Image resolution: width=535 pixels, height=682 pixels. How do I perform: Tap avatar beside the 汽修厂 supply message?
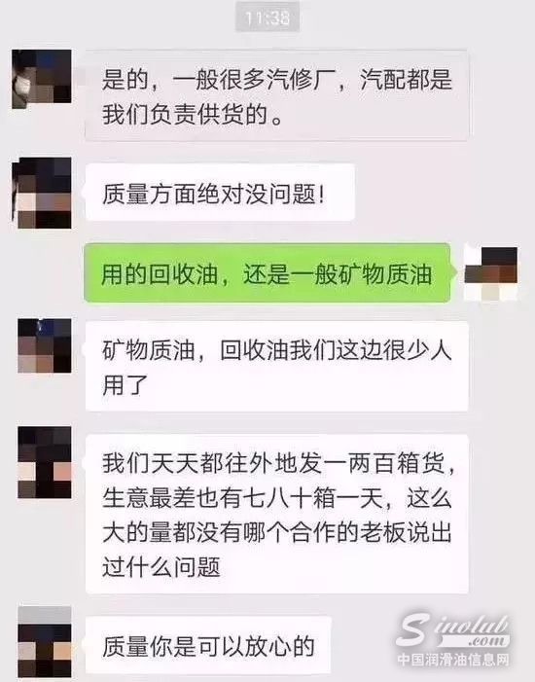[42, 79]
